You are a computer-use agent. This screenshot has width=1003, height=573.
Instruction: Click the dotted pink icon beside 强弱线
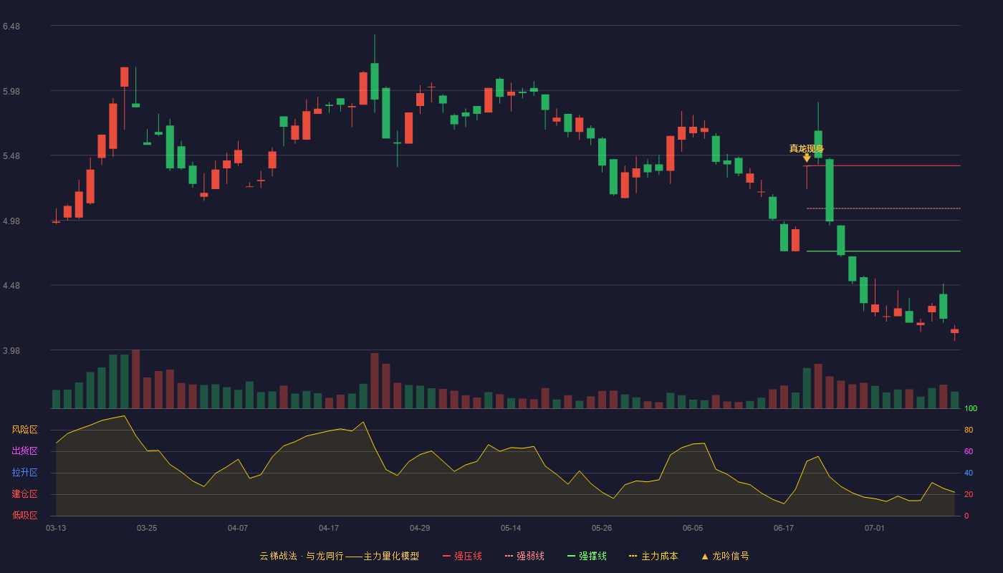[509, 556]
